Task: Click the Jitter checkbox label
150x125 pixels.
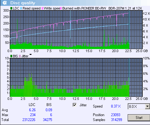Action: pos(83,105)
